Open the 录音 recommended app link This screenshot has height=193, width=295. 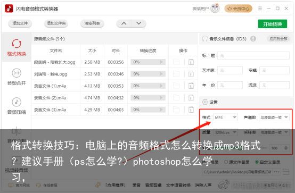tap(136, 186)
